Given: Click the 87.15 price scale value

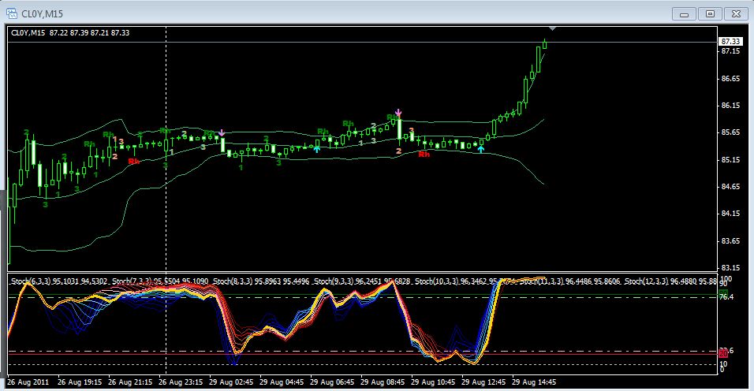Looking at the screenshot, I should (731, 51).
